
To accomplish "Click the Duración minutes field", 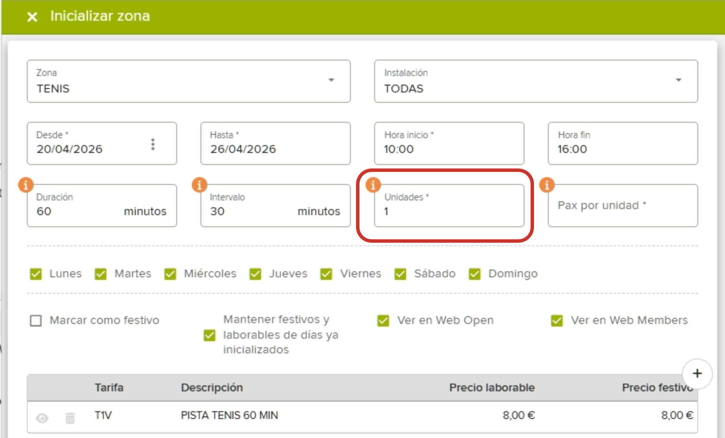I will click(x=102, y=206).
